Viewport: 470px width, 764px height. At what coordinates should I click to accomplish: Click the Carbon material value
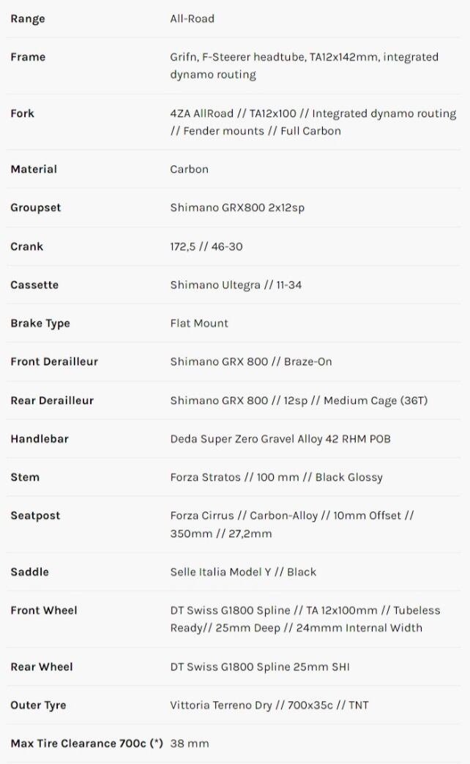point(189,169)
